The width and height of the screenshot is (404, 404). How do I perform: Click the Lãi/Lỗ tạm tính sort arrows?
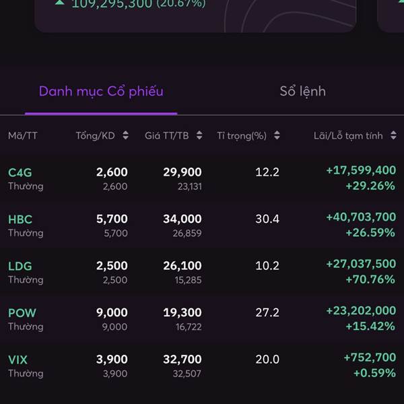pyautogui.click(x=393, y=135)
